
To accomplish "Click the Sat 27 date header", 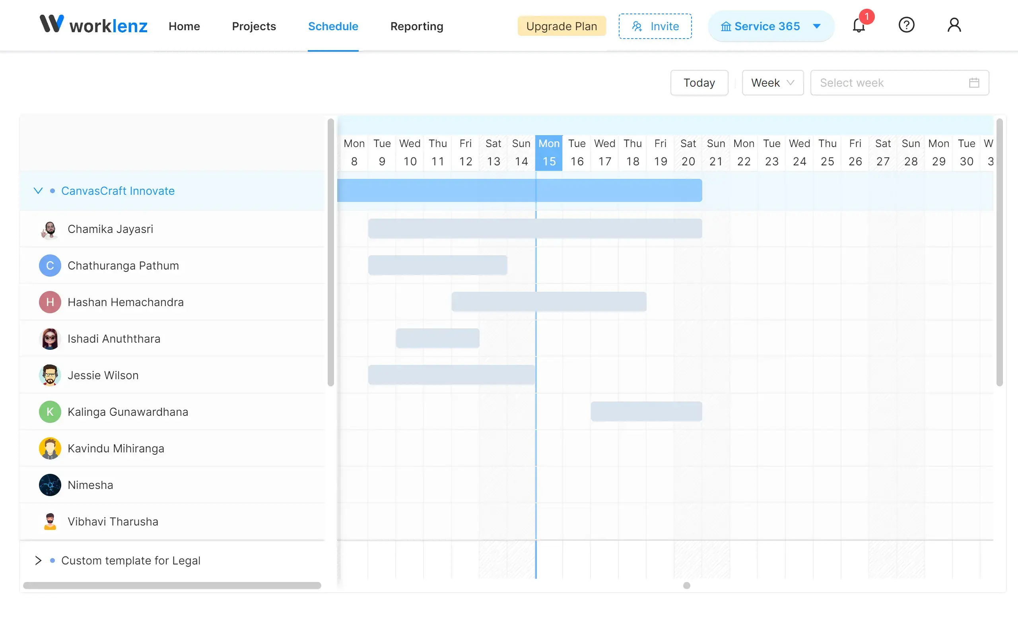I will pos(882,153).
